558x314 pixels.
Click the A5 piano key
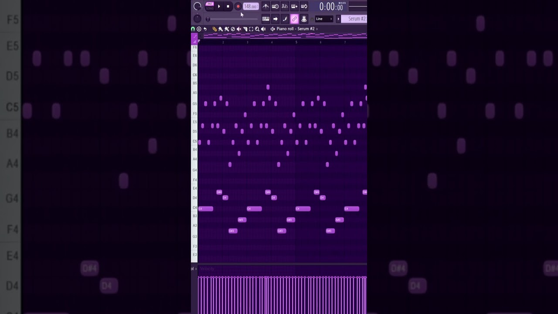(194, 93)
